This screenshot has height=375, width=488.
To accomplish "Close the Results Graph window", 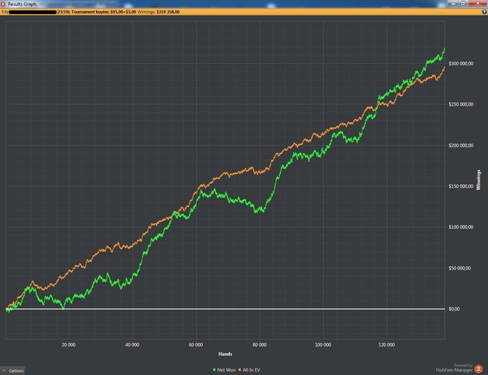I will (478, 3).
